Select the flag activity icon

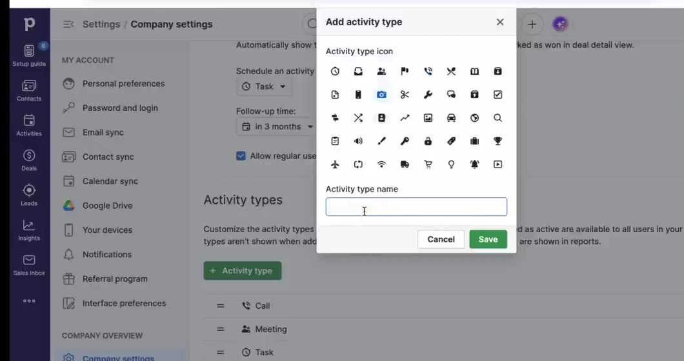(x=405, y=71)
